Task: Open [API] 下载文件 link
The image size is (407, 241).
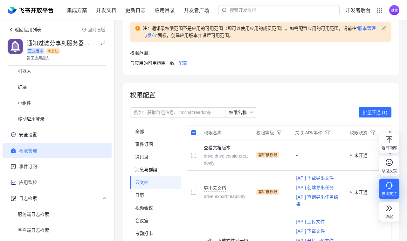Action: tap(310, 231)
